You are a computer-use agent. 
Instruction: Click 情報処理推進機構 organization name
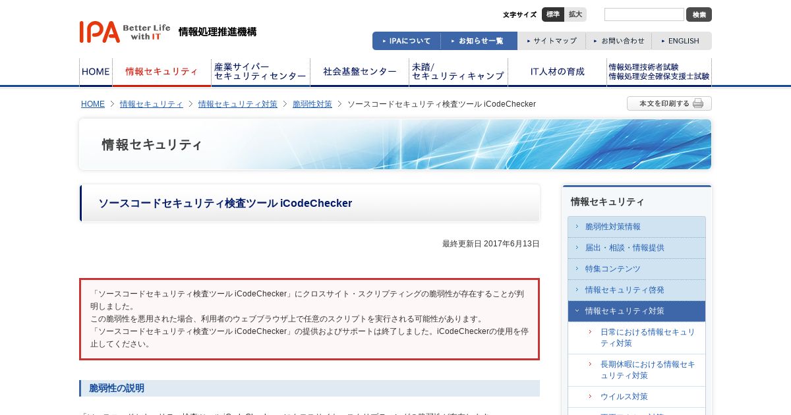(218, 32)
